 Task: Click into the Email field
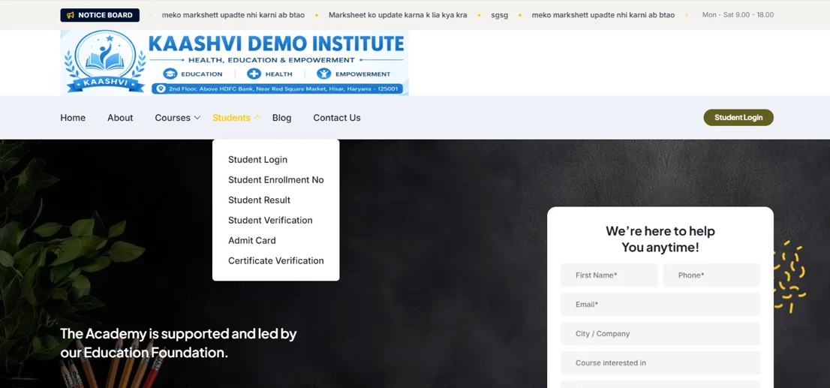(660, 305)
